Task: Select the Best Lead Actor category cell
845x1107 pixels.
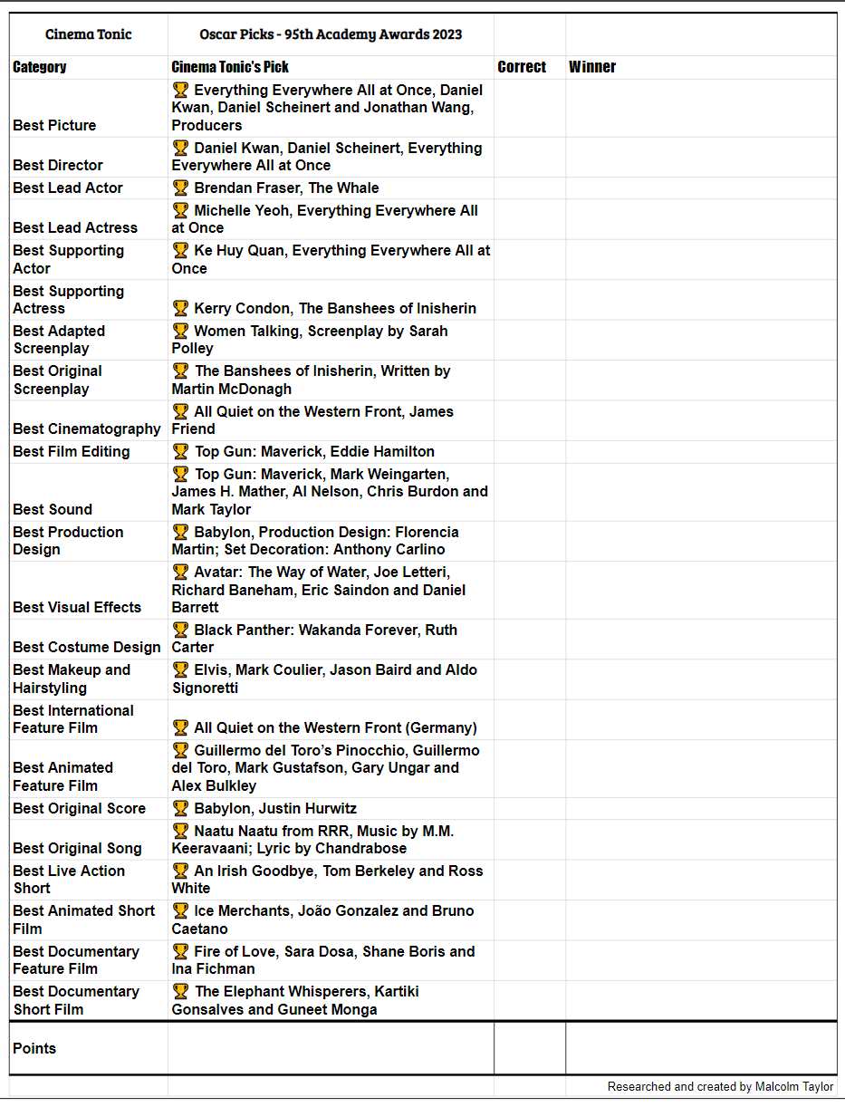Action: pos(89,188)
